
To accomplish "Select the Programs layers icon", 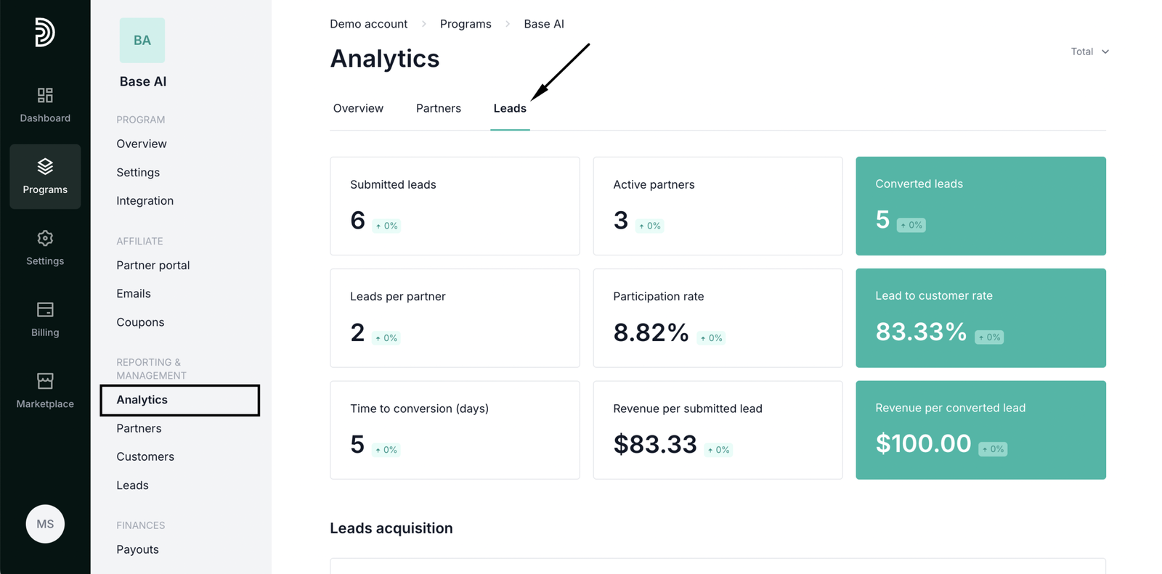I will click(x=45, y=167).
